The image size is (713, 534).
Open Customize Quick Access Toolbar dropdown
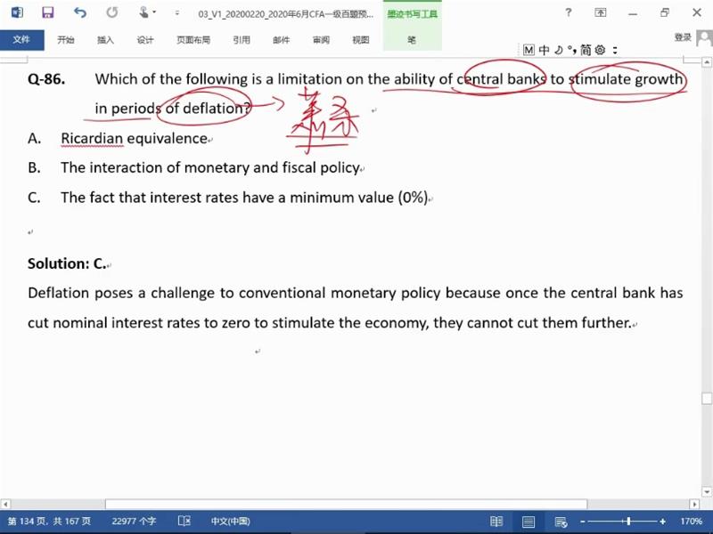click(176, 13)
